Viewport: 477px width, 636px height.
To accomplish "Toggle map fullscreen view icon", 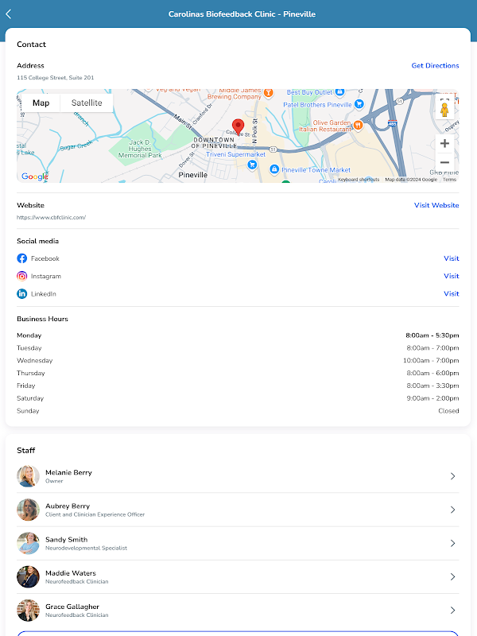I will coord(444,99).
